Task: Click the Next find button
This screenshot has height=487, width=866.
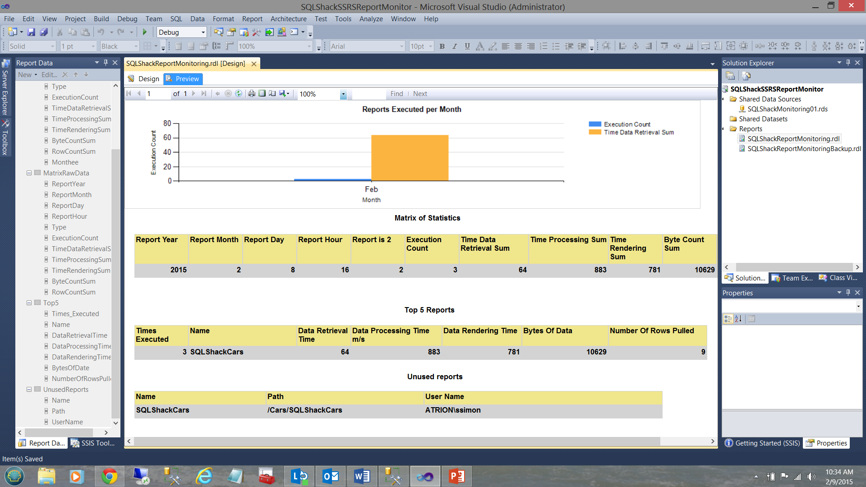Action: pos(419,94)
